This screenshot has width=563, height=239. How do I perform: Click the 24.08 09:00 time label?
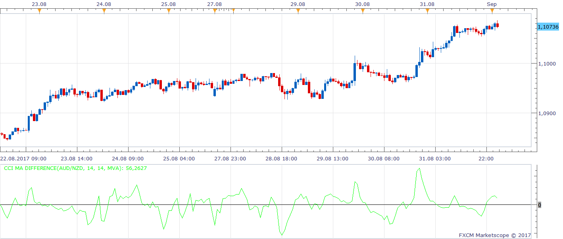click(129, 158)
